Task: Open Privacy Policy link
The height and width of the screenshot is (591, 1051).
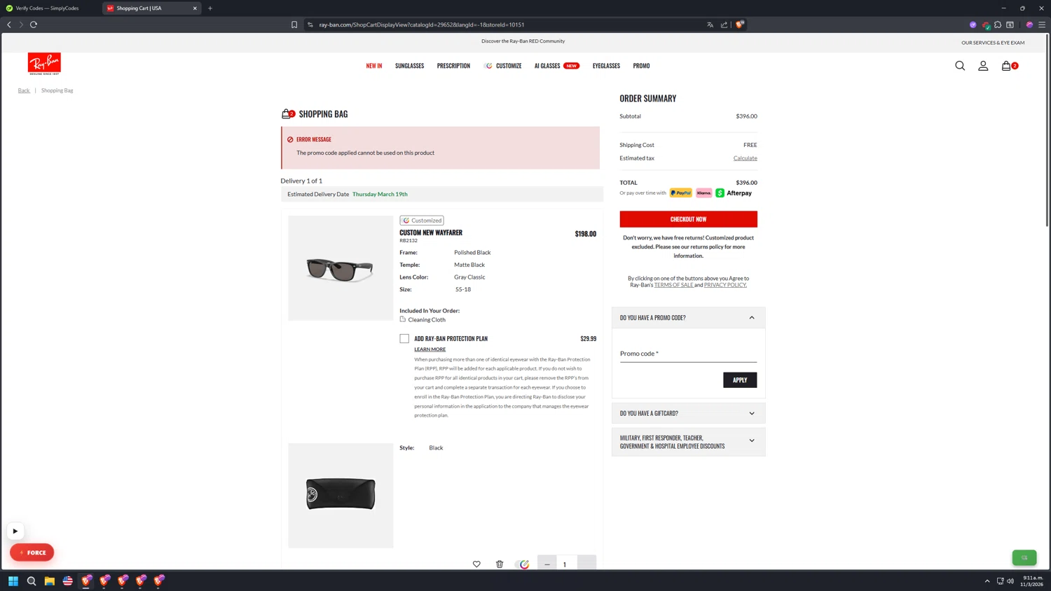Action: pos(725,285)
